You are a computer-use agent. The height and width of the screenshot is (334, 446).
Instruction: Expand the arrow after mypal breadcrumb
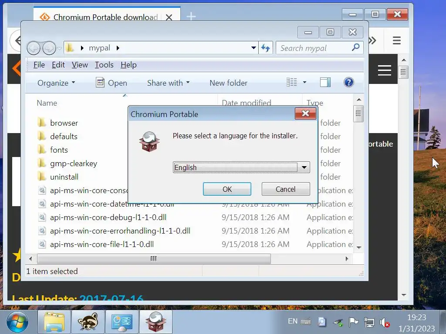click(x=118, y=48)
